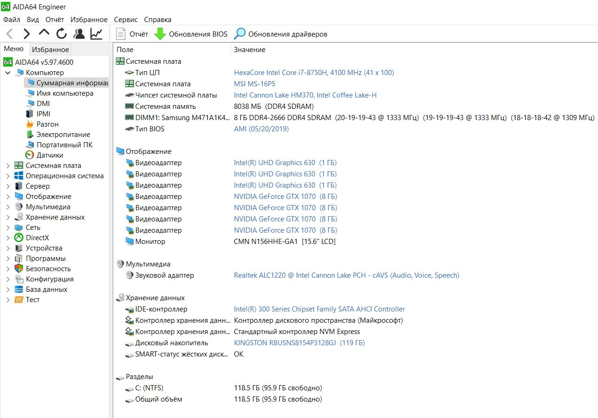The image size is (598, 418).
Task: Expand the Конфигурация tree node
Action: coord(8,279)
